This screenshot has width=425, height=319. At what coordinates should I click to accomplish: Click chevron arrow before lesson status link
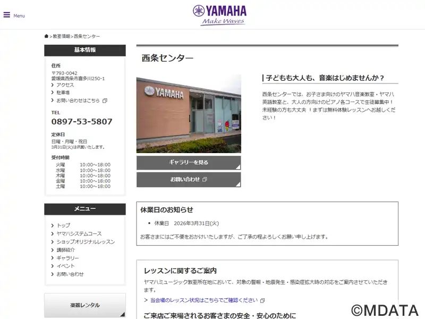coord(146,300)
